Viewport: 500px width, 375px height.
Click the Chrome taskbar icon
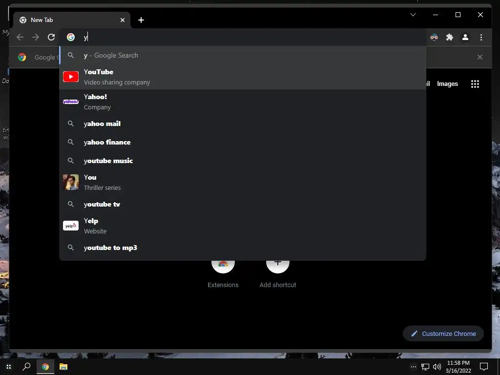pyautogui.click(x=45, y=367)
